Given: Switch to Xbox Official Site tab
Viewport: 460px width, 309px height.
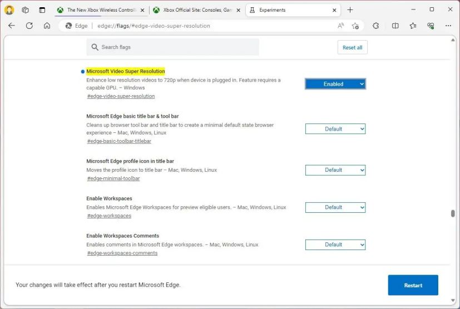Looking at the screenshot, I should [197, 10].
